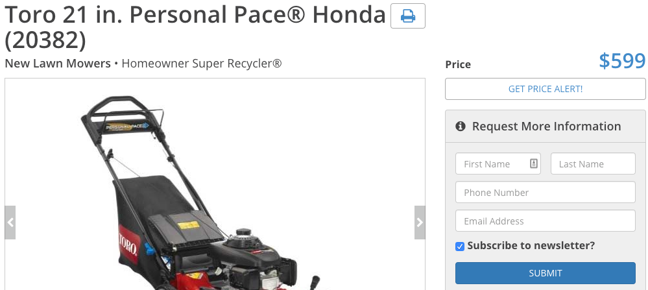
Task: Click the printer icon beside the title
Action: point(407,16)
